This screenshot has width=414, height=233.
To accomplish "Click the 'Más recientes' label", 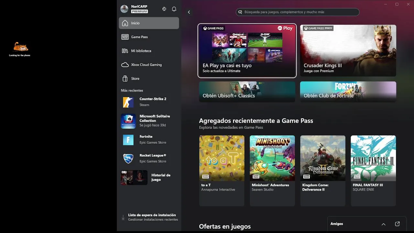I will (132, 90).
